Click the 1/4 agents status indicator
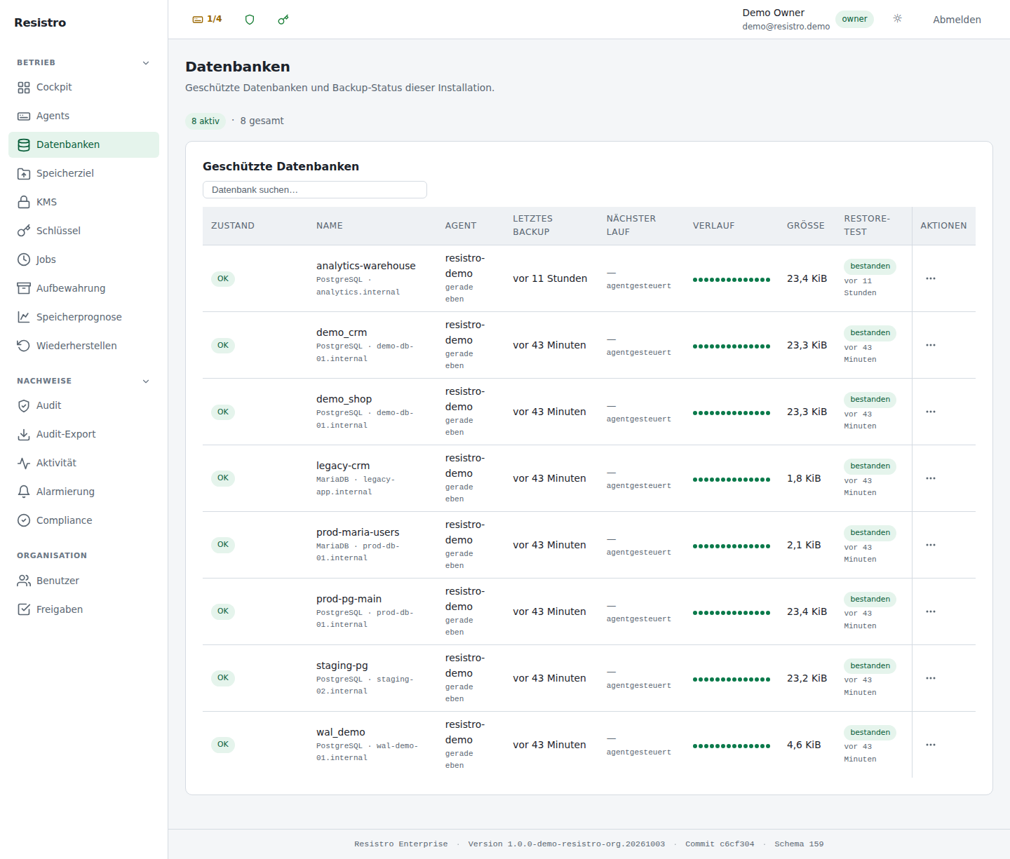This screenshot has width=1010, height=859. tap(207, 19)
